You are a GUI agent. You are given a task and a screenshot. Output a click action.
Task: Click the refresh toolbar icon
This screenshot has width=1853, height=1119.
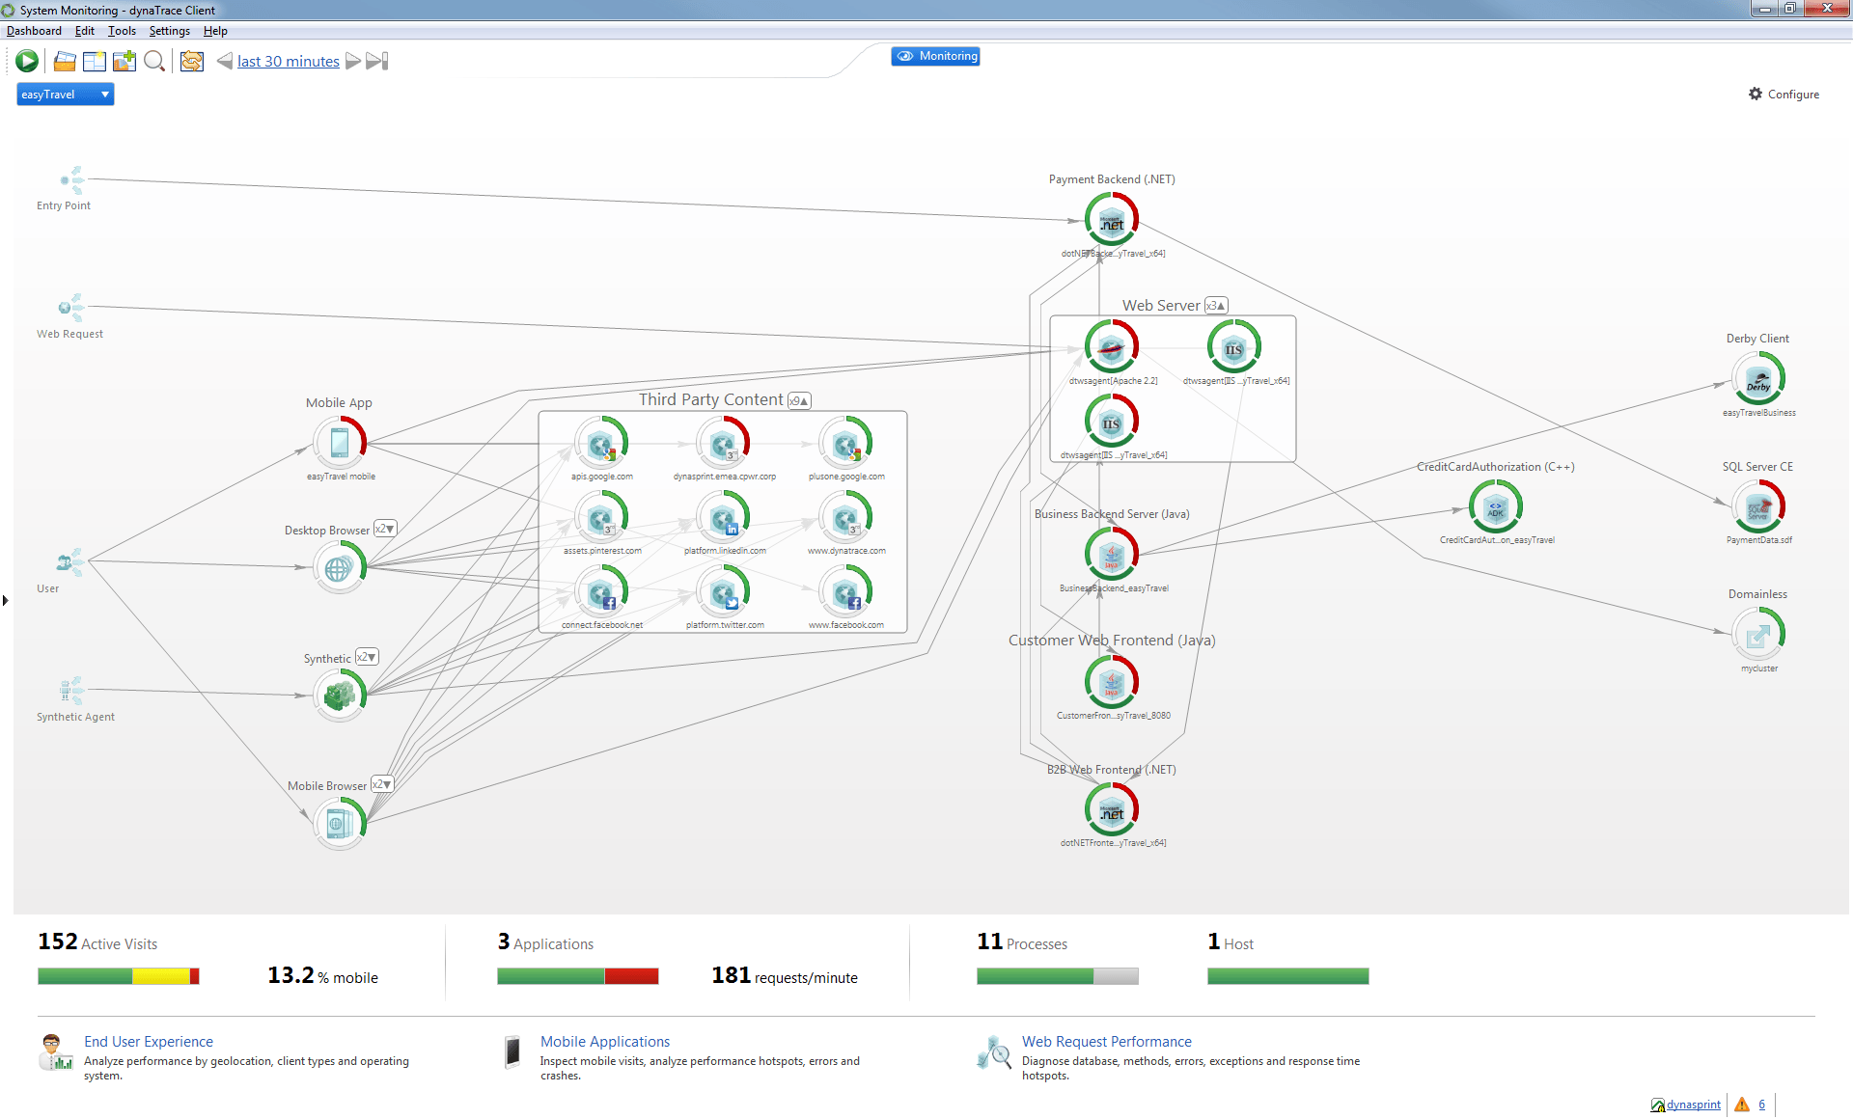pyautogui.click(x=192, y=61)
